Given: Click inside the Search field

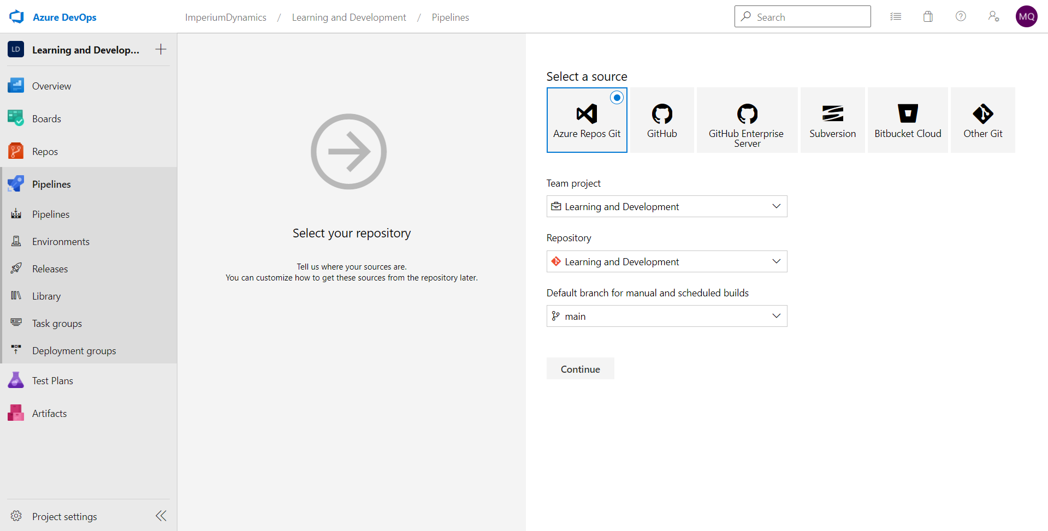Looking at the screenshot, I should [x=802, y=16].
